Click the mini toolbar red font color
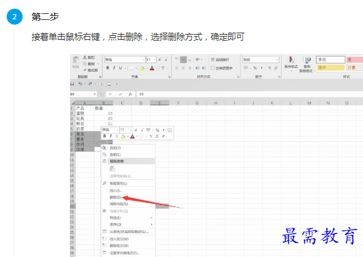The width and height of the screenshot is (363, 257). coord(133,136)
